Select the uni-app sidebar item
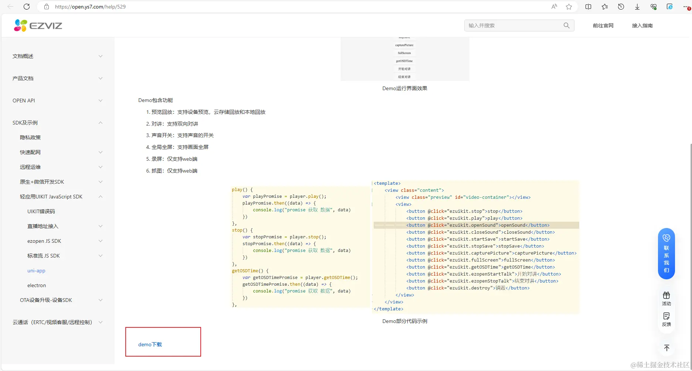The width and height of the screenshot is (692, 371). 36,270
